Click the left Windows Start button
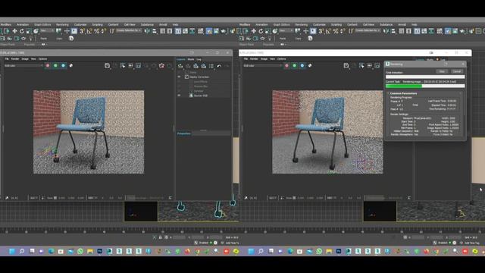 [x=12, y=251]
